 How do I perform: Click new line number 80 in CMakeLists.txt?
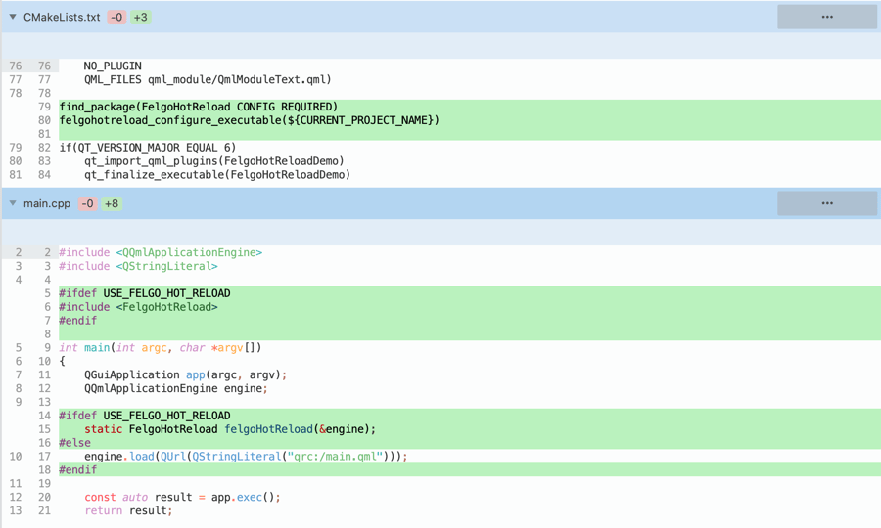(x=44, y=120)
